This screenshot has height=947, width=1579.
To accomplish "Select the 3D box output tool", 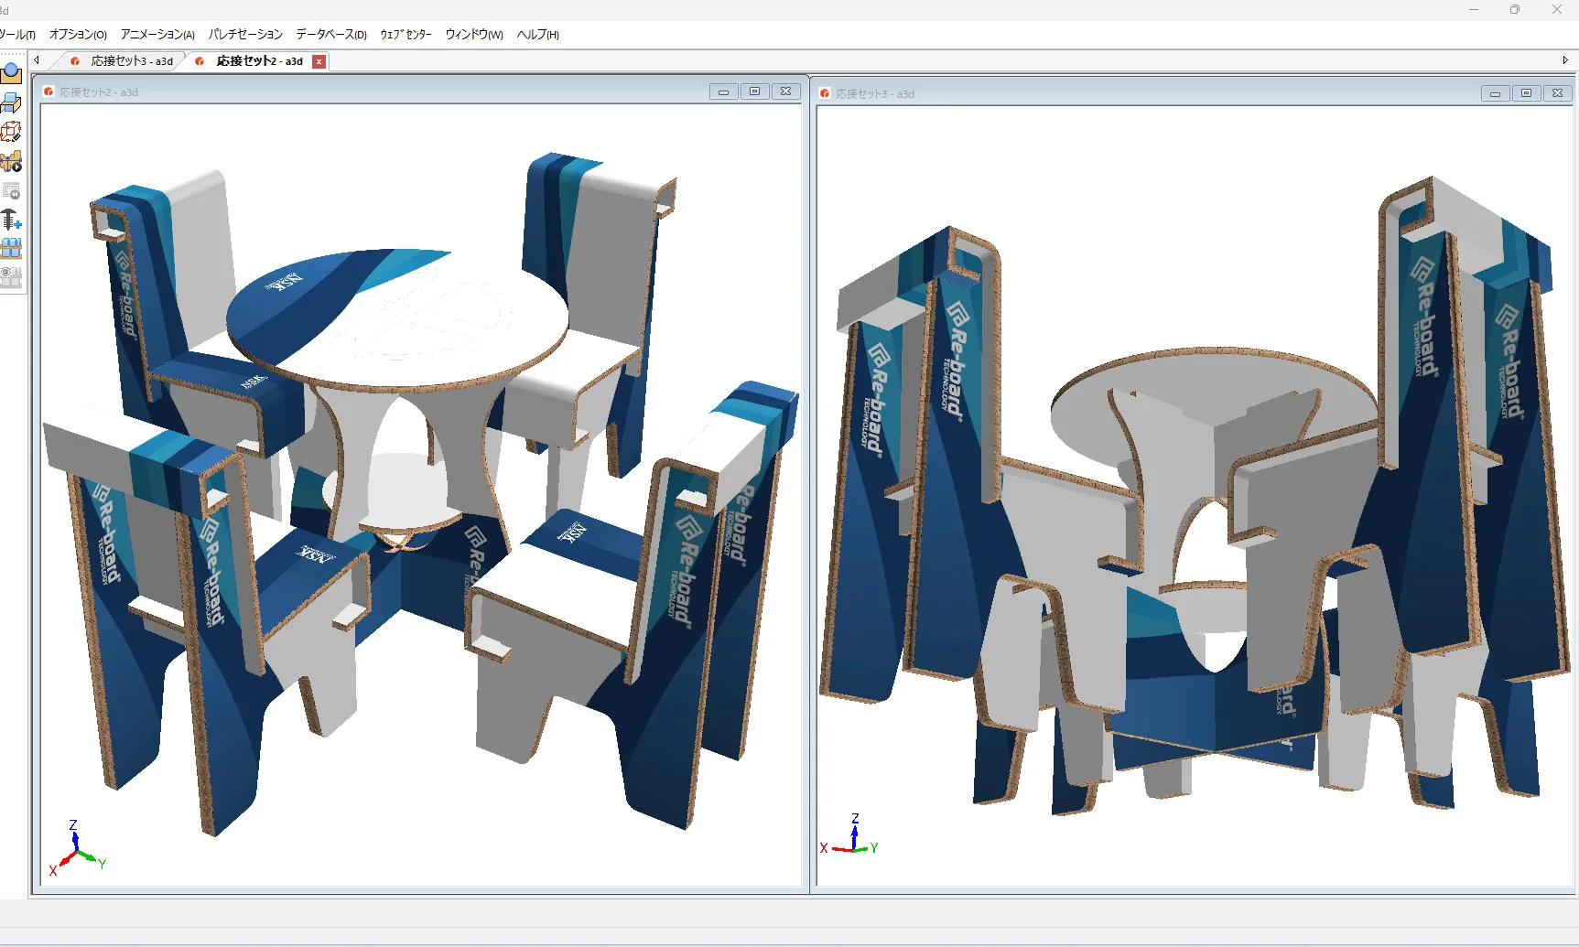I will (x=12, y=102).
